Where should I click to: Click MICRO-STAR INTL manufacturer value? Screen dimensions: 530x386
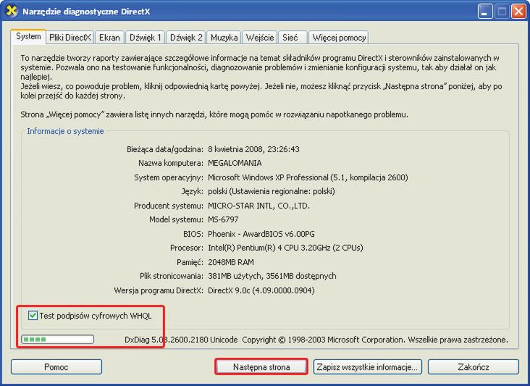(258, 206)
